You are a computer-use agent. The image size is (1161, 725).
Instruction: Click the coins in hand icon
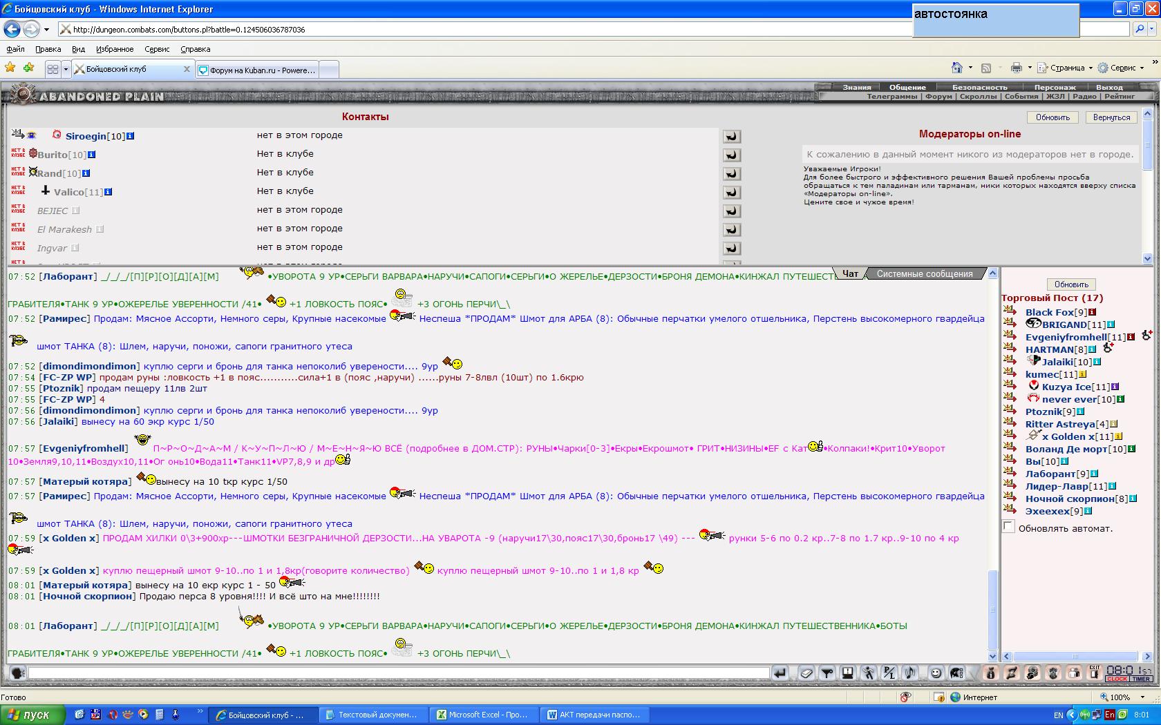(1032, 673)
